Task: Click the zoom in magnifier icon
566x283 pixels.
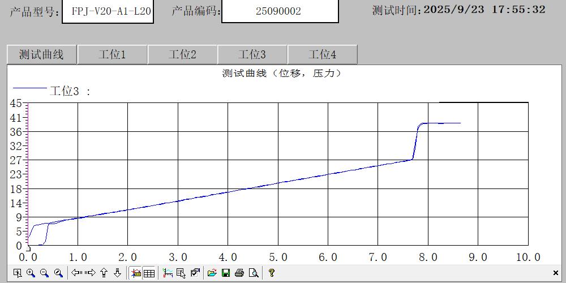Action: [x=31, y=273]
